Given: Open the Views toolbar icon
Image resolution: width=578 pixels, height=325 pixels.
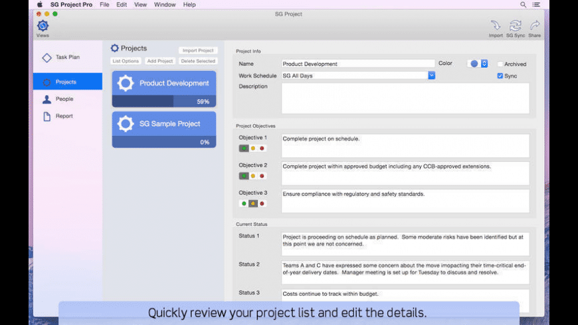Looking at the screenshot, I should tap(43, 26).
